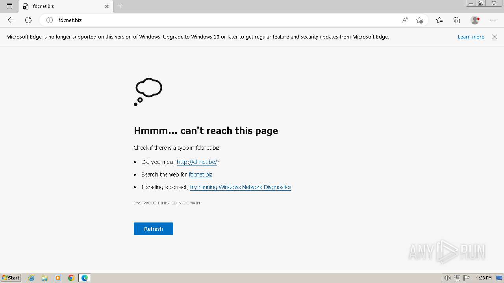The image size is (504, 283).
Task: Minimize the Edge window
Action: point(471,4)
